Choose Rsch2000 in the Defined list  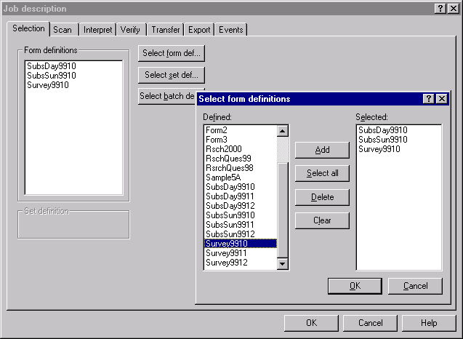tap(223, 148)
